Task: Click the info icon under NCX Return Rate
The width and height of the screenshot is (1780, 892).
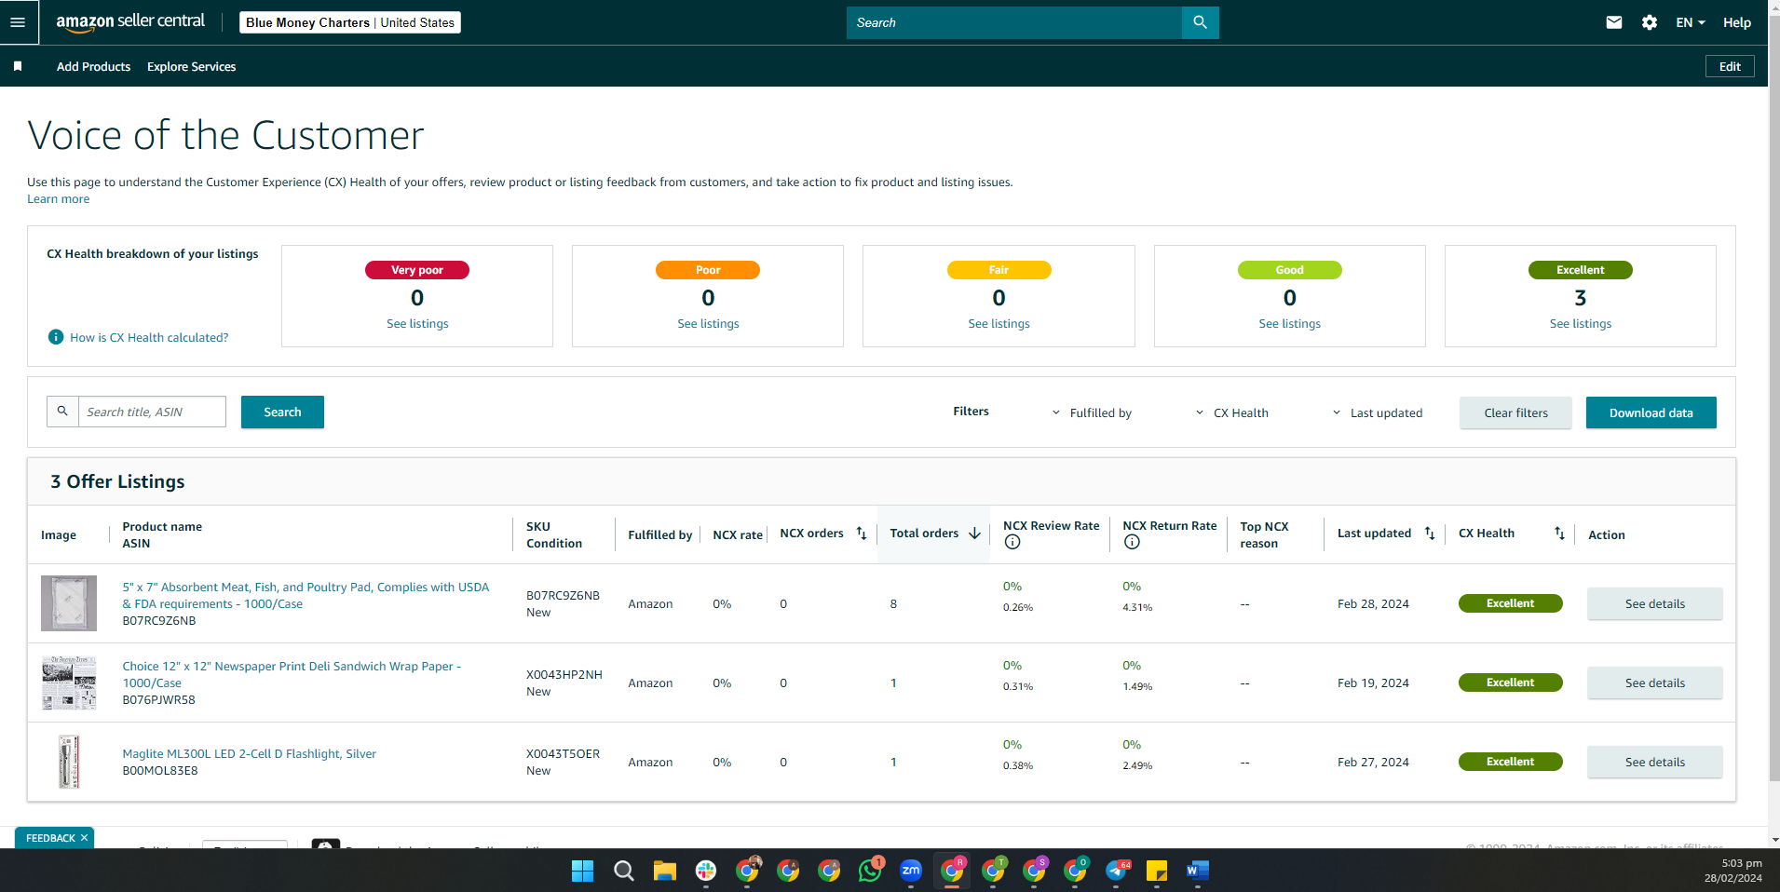Action: click(x=1132, y=542)
